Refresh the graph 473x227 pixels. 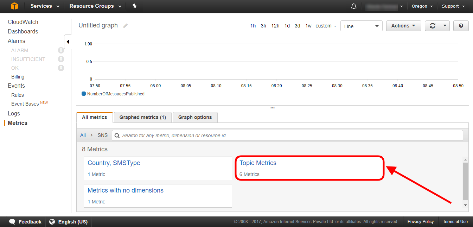(x=433, y=26)
